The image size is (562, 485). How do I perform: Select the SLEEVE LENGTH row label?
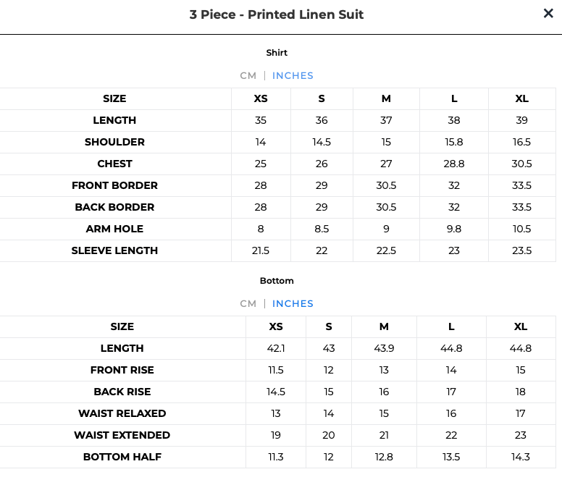114,250
